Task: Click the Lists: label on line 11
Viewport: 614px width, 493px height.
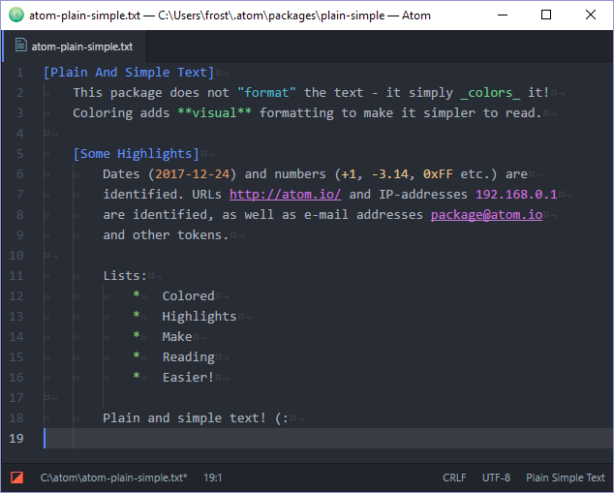Action: (x=125, y=276)
